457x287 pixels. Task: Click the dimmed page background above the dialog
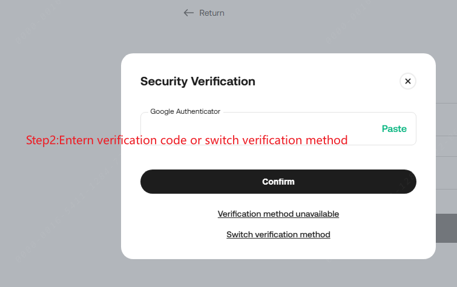click(303, 33)
